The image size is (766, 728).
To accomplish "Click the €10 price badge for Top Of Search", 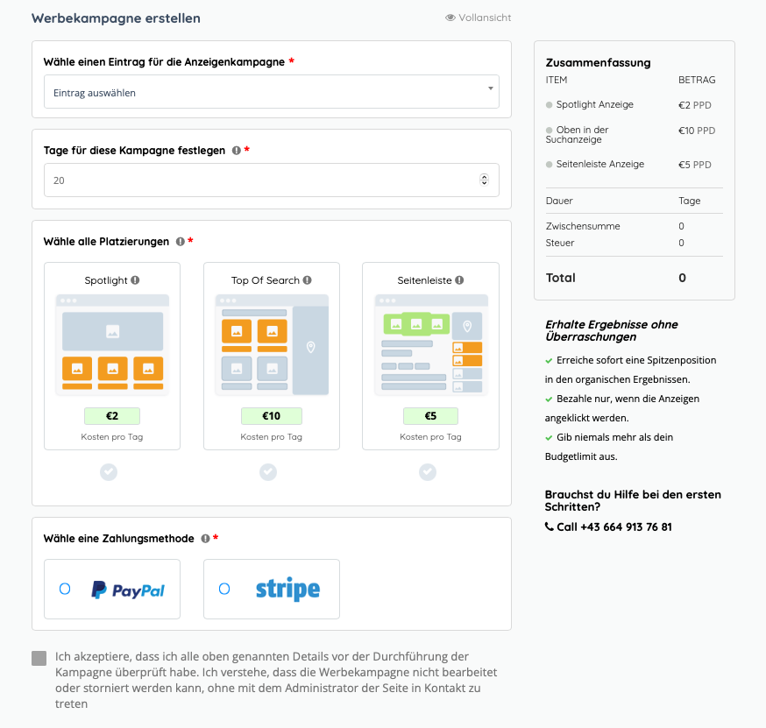I will point(271,416).
